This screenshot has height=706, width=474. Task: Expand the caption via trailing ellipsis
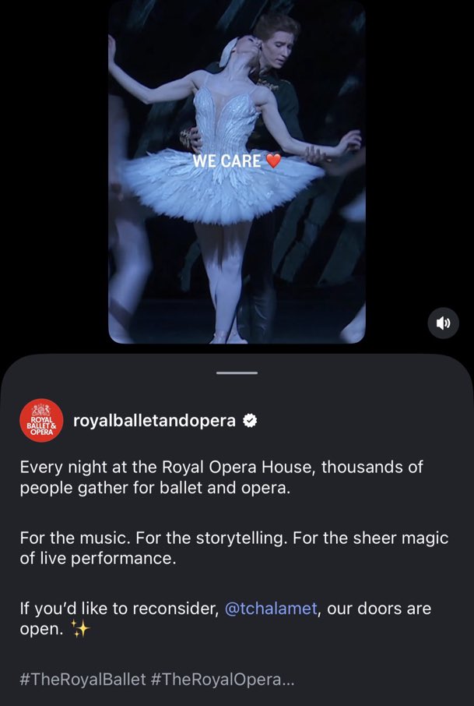tap(287, 679)
